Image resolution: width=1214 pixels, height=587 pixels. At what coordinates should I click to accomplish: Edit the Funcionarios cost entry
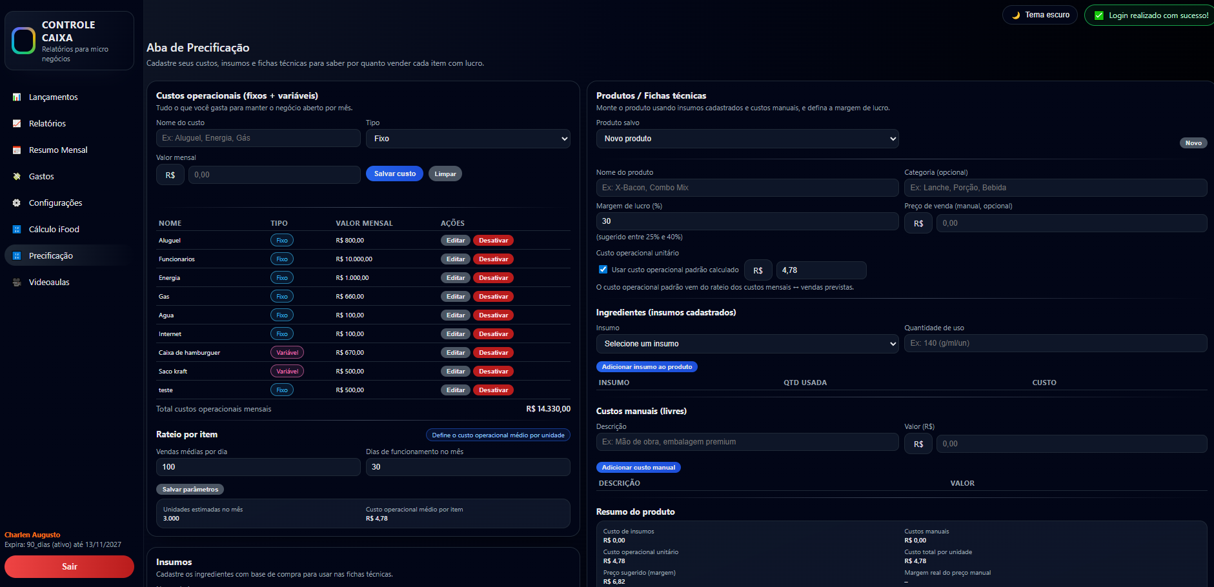[455, 259]
